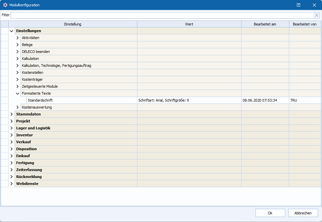Expand the Lager und Logistik category
The image size is (322, 222).
click(x=12, y=128)
